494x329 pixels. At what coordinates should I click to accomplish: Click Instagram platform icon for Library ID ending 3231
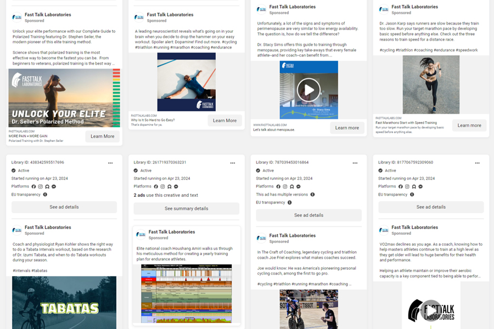(x=162, y=186)
